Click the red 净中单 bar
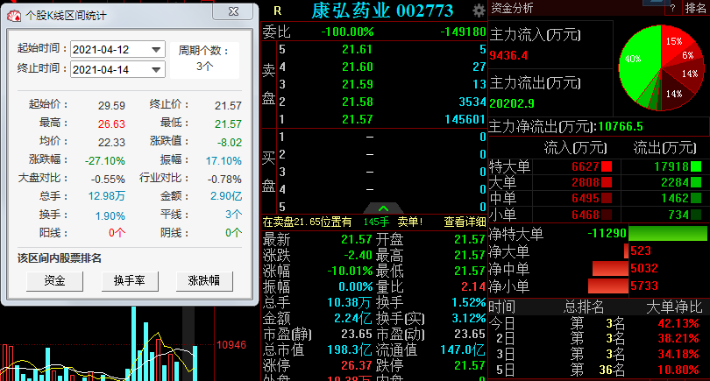The height and width of the screenshot is (381, 710). point(610,268)
